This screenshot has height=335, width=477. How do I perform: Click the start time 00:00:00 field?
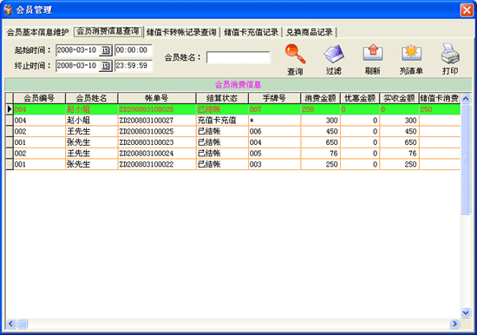(134, 50)
